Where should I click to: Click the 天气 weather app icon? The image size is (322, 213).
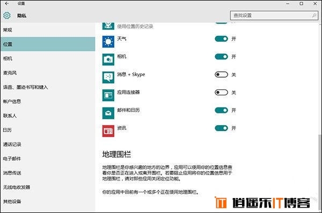coord(108,42)
